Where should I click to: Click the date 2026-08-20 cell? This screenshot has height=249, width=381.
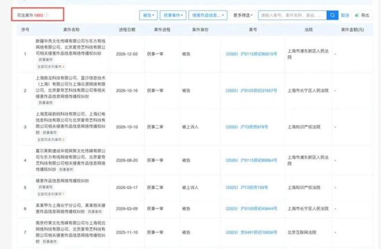[x=127, y=160]
